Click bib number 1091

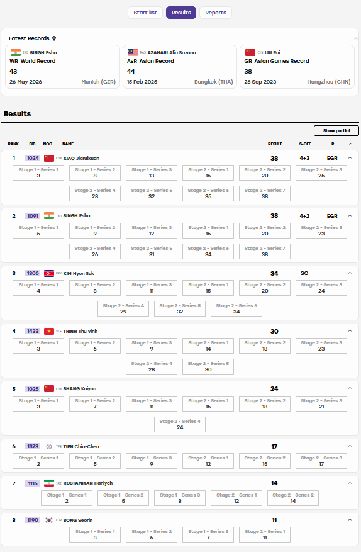pyautogui.click(x=32, y=216)
